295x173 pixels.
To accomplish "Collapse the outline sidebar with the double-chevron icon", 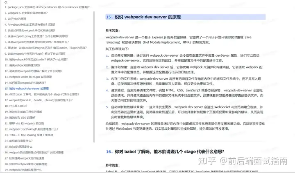I will pyautogui.click(x=6, y=2).
